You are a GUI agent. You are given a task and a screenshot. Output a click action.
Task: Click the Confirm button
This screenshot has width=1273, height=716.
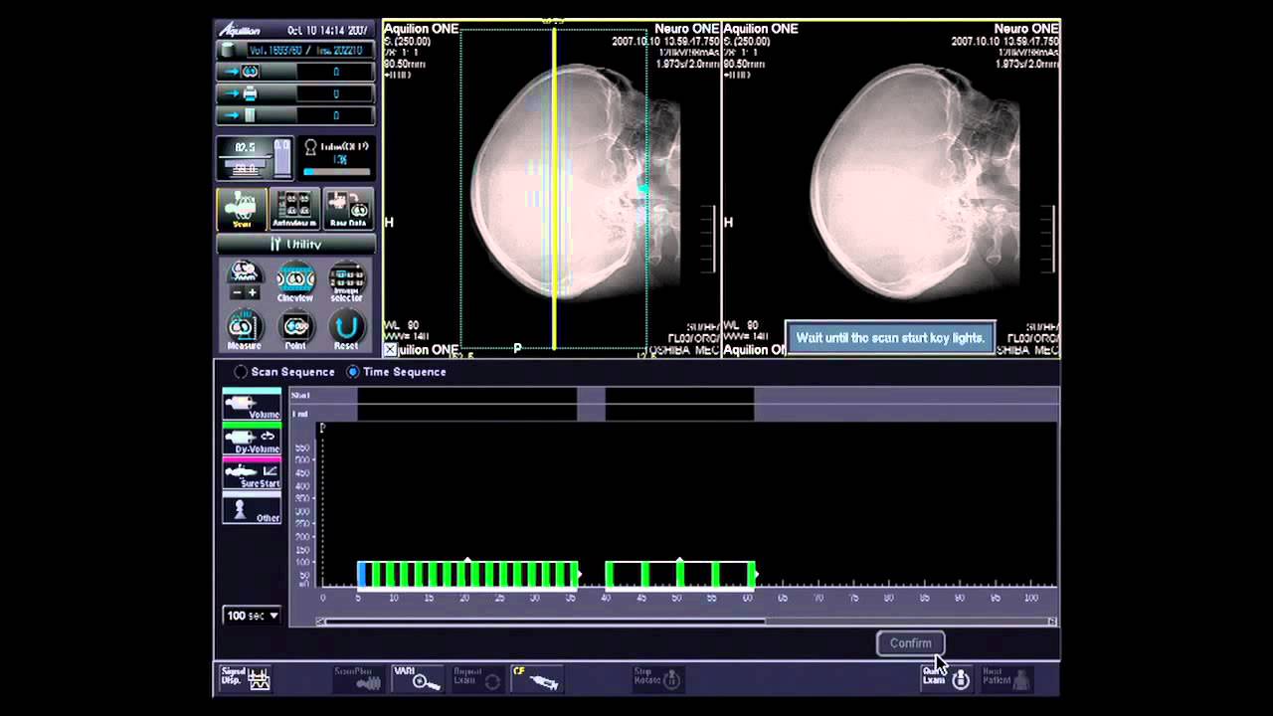tap(910, 643)
